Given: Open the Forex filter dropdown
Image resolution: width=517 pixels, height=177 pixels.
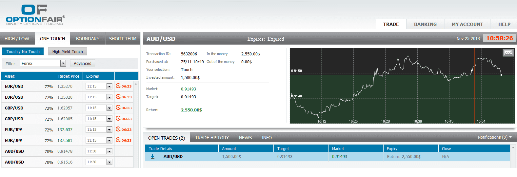Looking at the screenshot, I should [x=63, y=63].
